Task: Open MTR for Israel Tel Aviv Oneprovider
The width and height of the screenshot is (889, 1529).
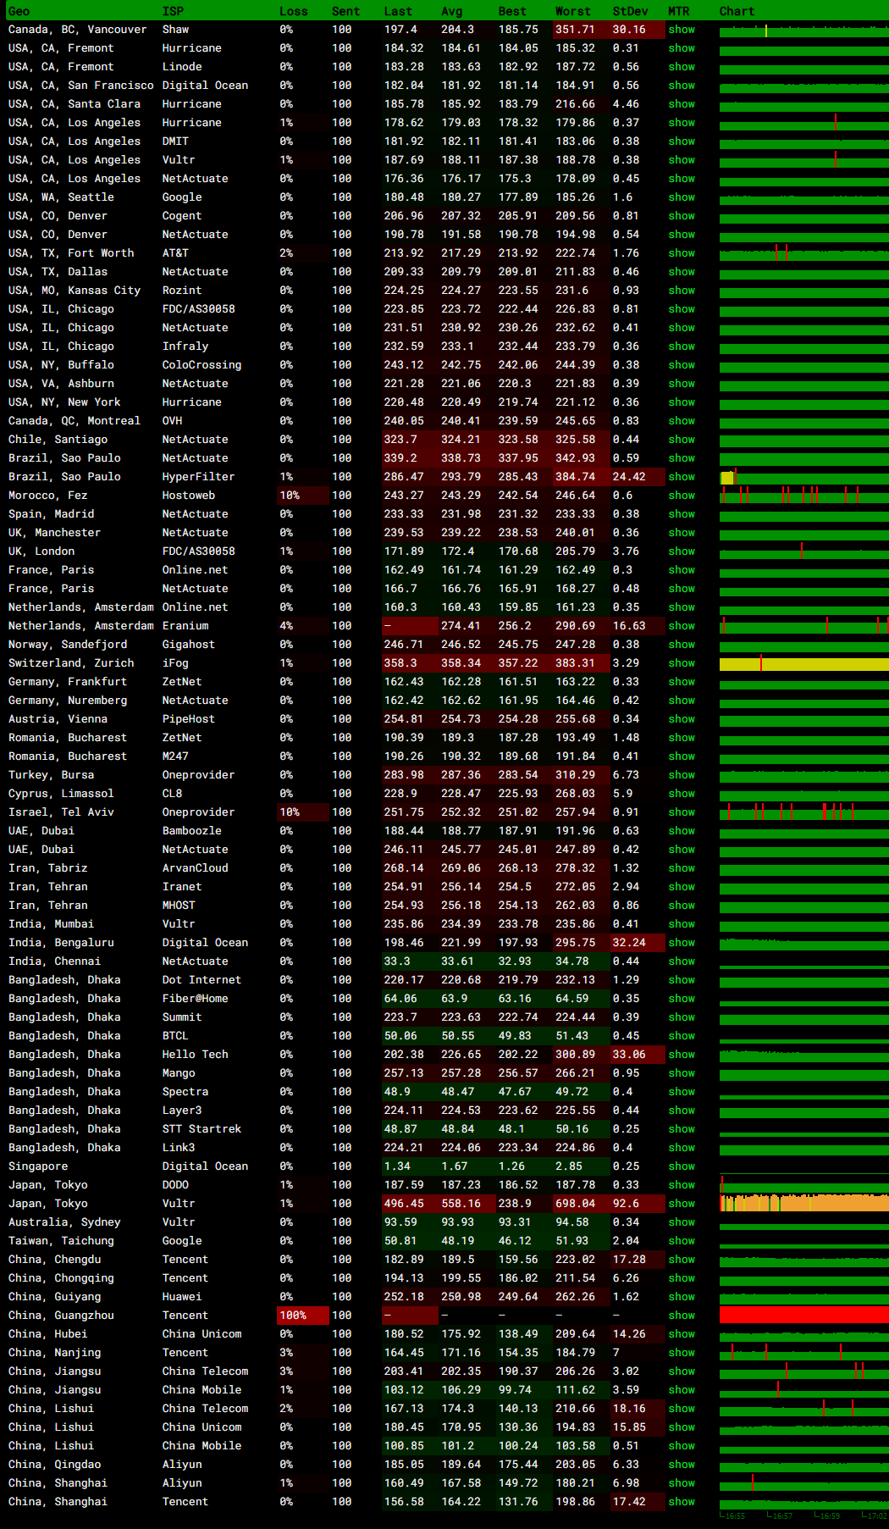Action: [681, 812]
